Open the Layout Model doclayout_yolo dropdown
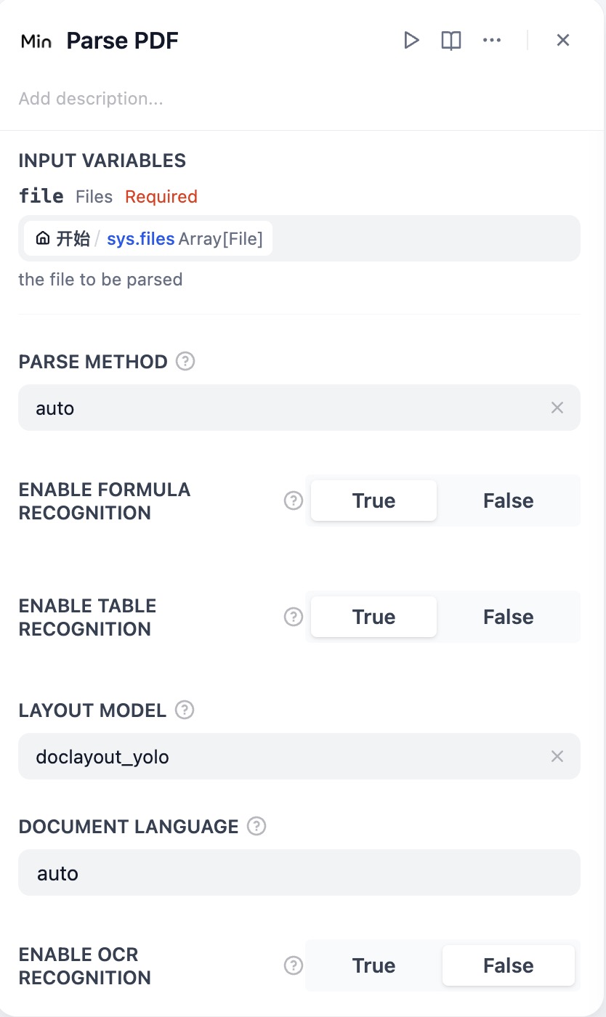 click(276, 756)
